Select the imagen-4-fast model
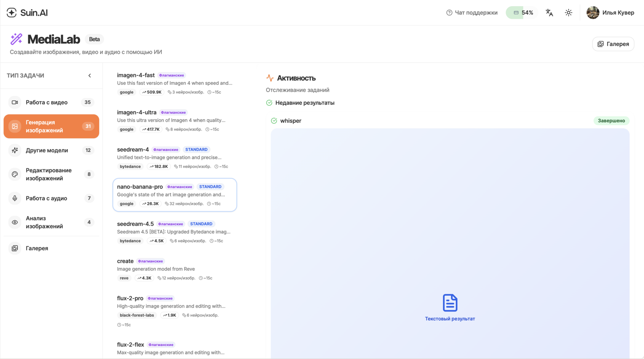This screenshot has height=359, width=644. tap(175, 84)
